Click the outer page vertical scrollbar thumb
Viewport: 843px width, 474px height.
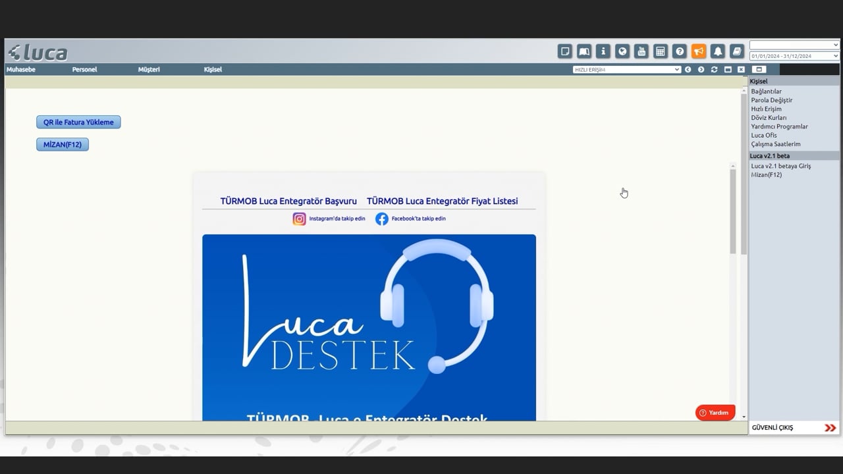click(744, 174)
